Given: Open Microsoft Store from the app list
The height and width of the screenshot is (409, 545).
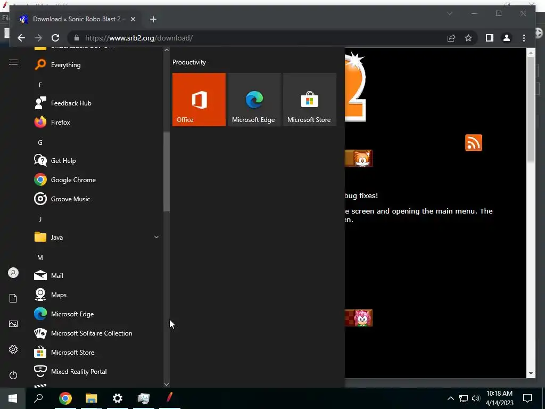Looking at the screenshot, I should click(97, 353).
